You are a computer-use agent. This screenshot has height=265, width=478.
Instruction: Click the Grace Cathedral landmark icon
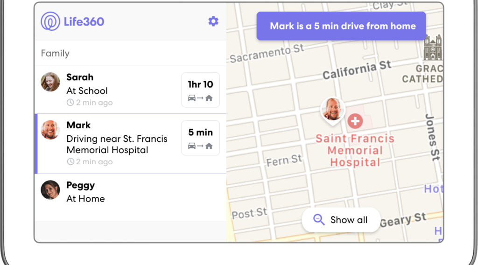click(433, 47)
